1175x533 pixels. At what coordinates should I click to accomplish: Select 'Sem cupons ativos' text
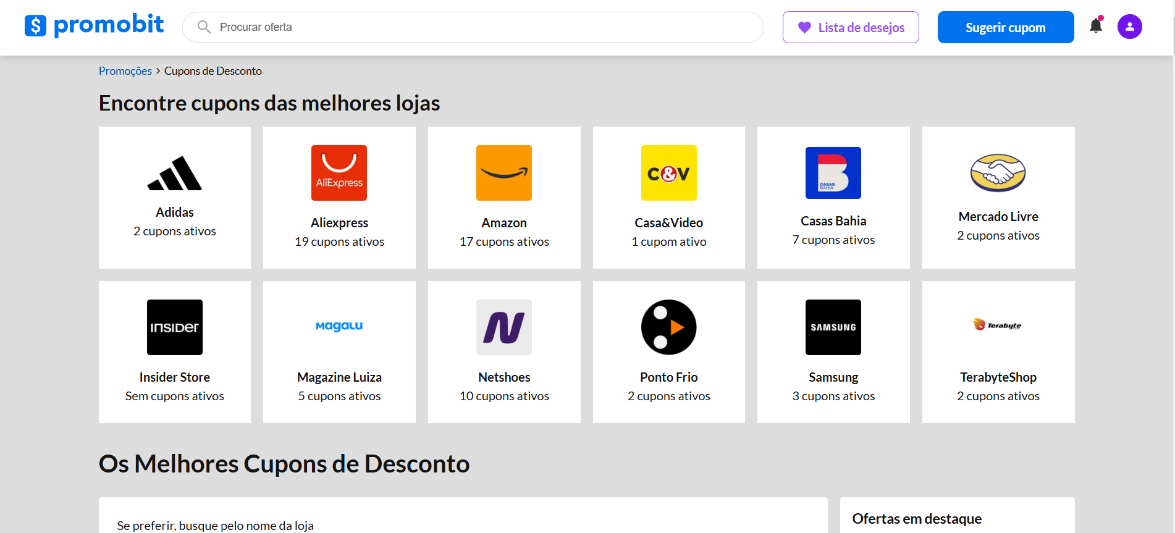click(175, 397)
